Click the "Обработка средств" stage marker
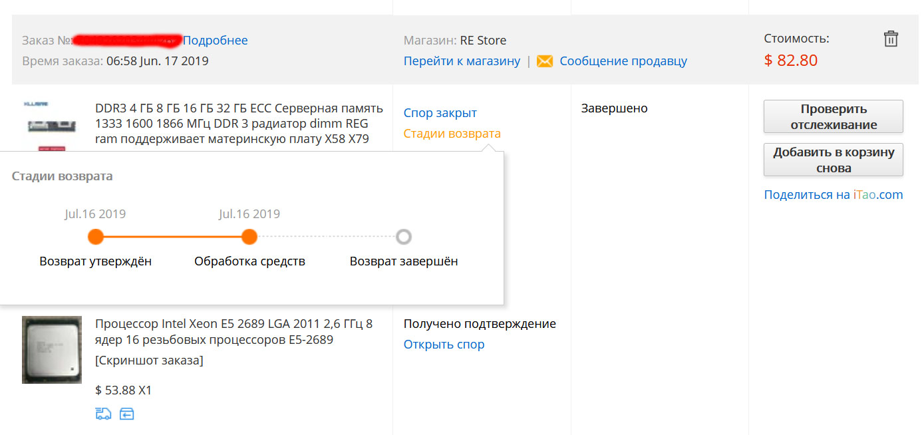The width and height of the screenshot is (922, 435). (249, 237)
